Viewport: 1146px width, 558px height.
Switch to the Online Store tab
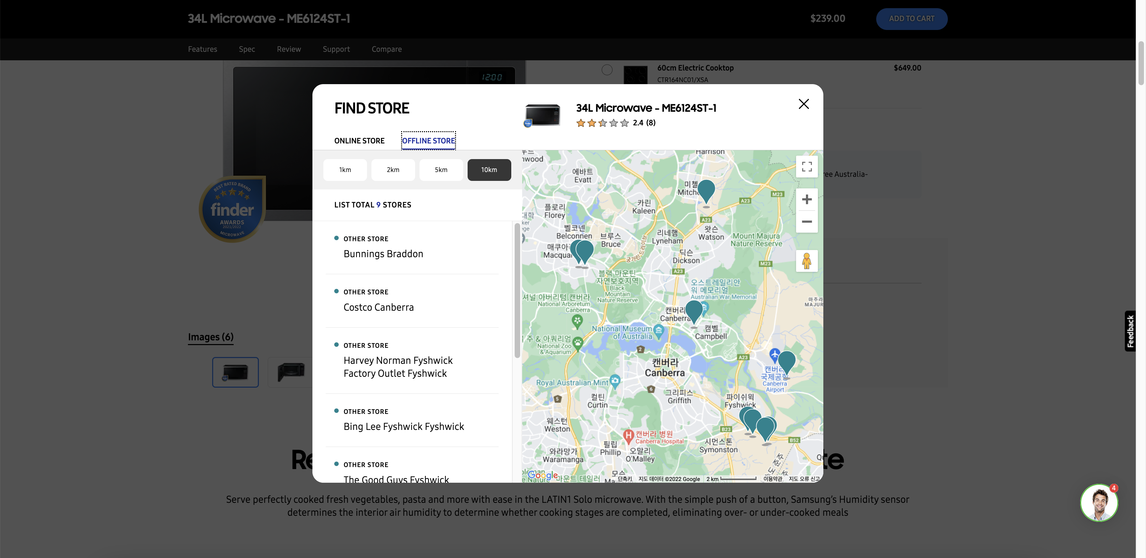[359, 141]
